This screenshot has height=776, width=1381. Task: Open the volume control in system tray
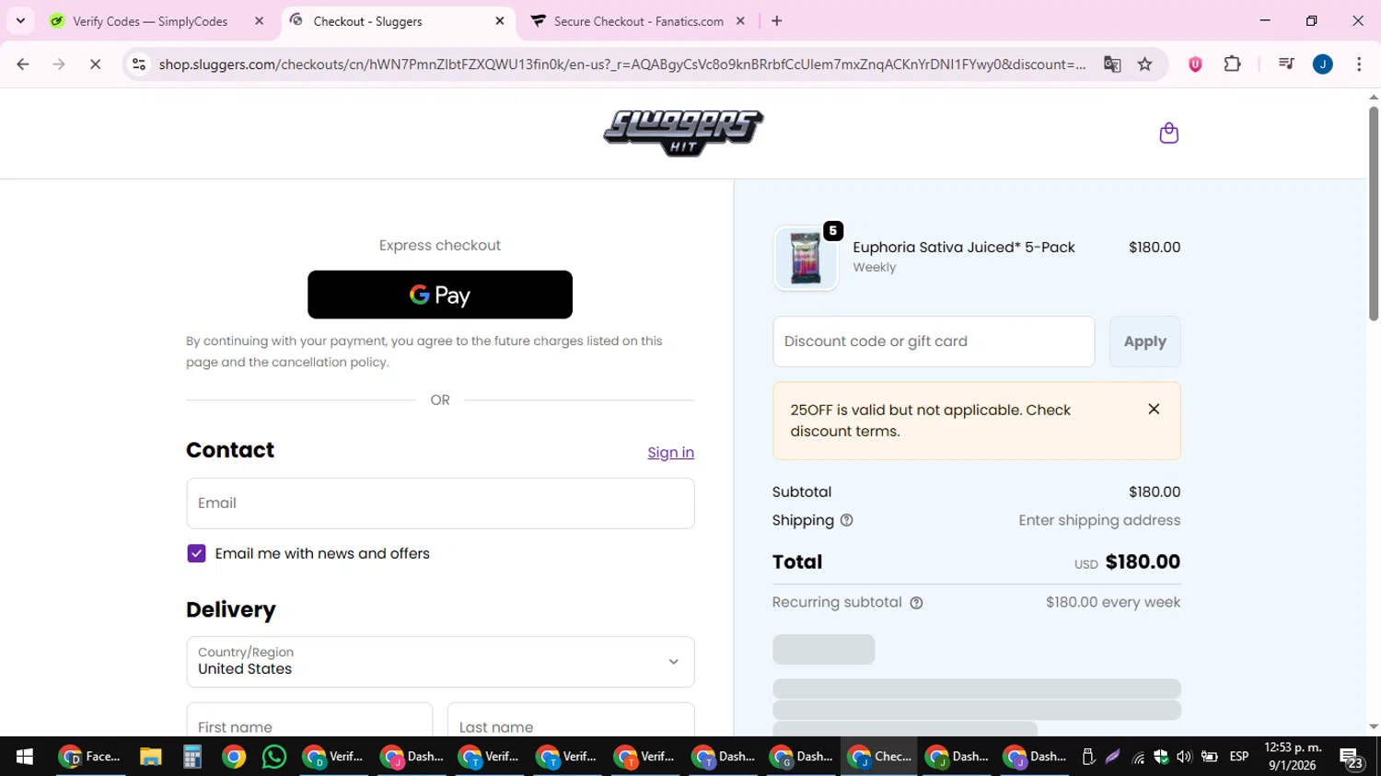coord(1184,757)
